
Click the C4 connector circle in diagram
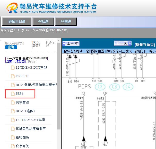(x=128, y=87)
